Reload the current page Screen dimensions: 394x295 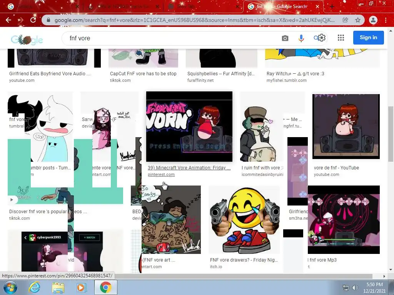pyautogui.click(x=33, y=20)
